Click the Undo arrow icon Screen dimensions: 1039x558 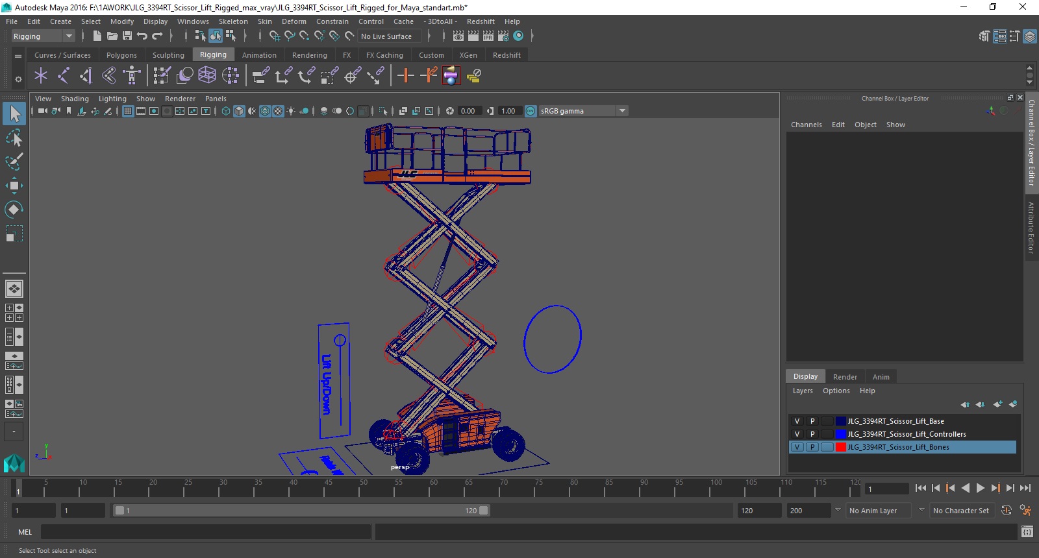(142, 36)
